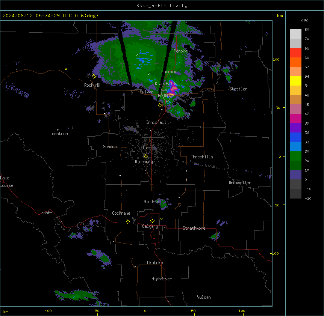Click the dBZ legend heading
The image size is (324, 316).
[x=304, y=20]
